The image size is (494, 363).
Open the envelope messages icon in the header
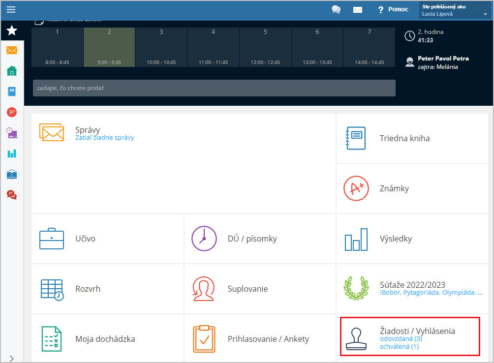point(358,10)
